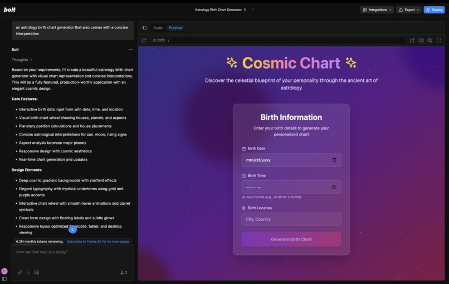Open the three-dot project menu
The width and height of the screenshot is (449, 284).
point(253,9)
